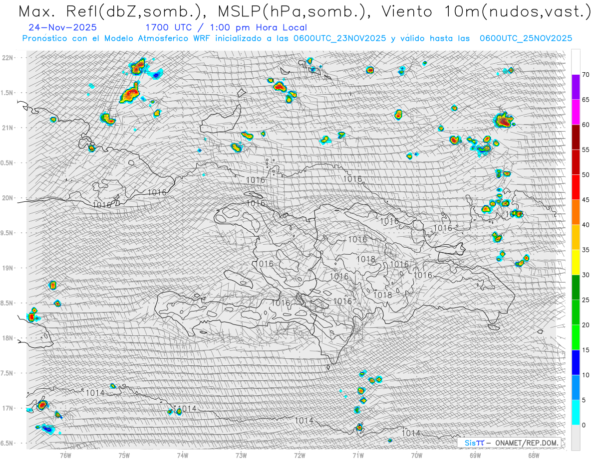
Task: Click the date "24-Nov-2025"
Action: pos(62,27)
